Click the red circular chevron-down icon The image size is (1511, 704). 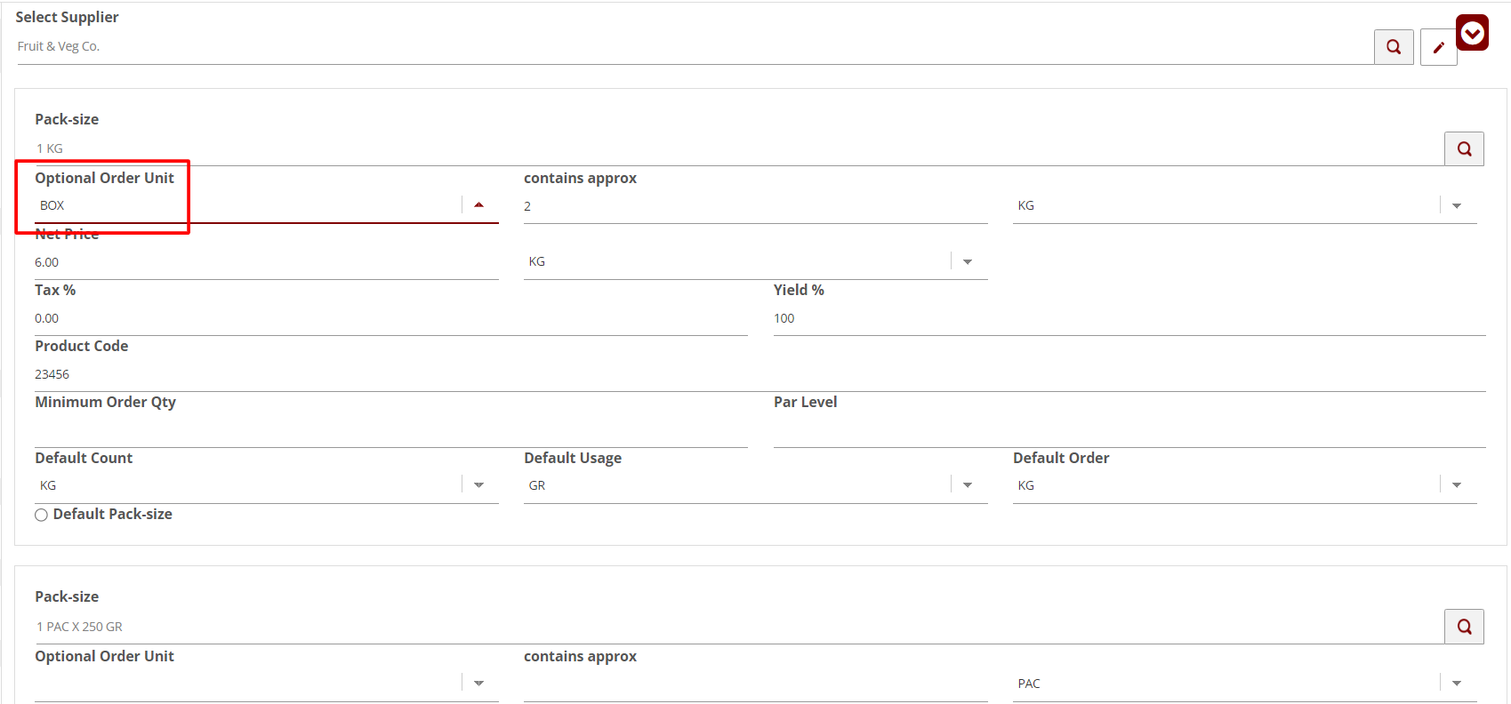[1472, 34]
